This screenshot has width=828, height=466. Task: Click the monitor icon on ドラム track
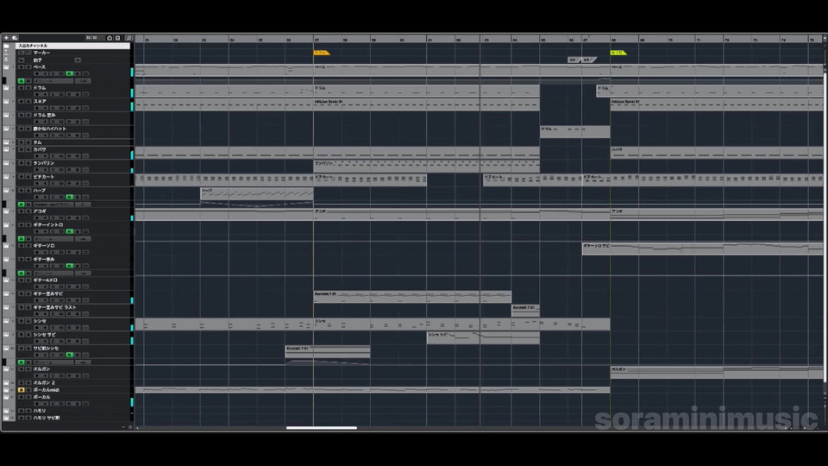[45, 94]
